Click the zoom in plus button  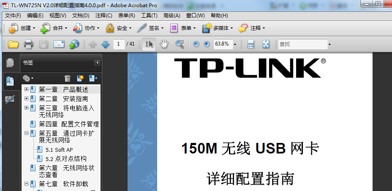pos(207,44)
